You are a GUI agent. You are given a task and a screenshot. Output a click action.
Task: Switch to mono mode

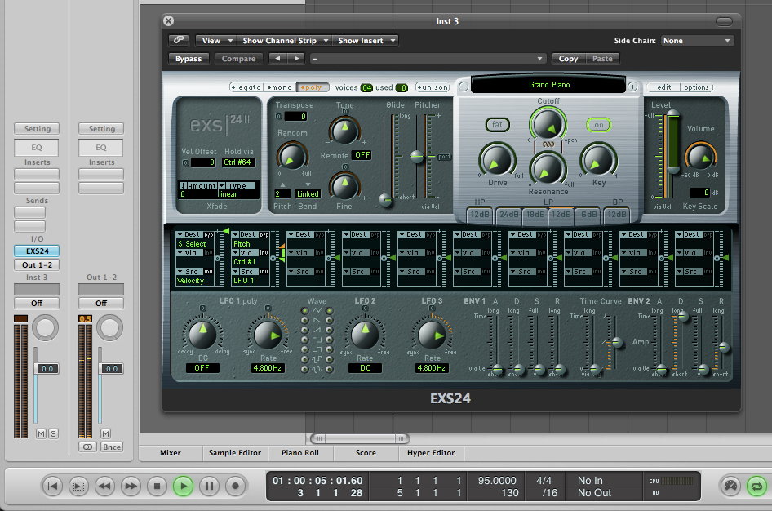(x=280, y=87)
